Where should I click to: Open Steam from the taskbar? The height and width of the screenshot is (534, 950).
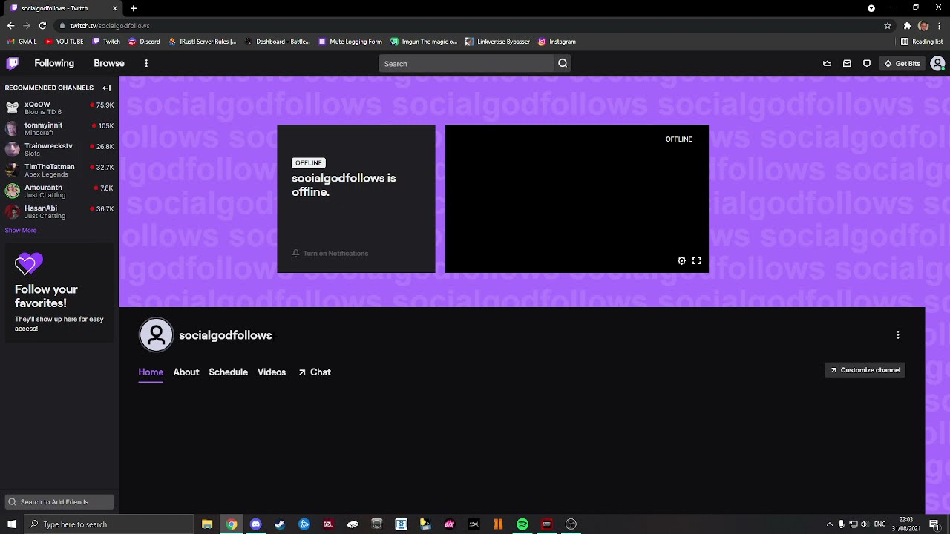[x=280, y=524]
